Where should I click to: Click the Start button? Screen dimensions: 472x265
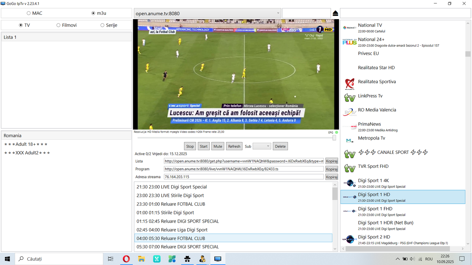click(204, 146)
